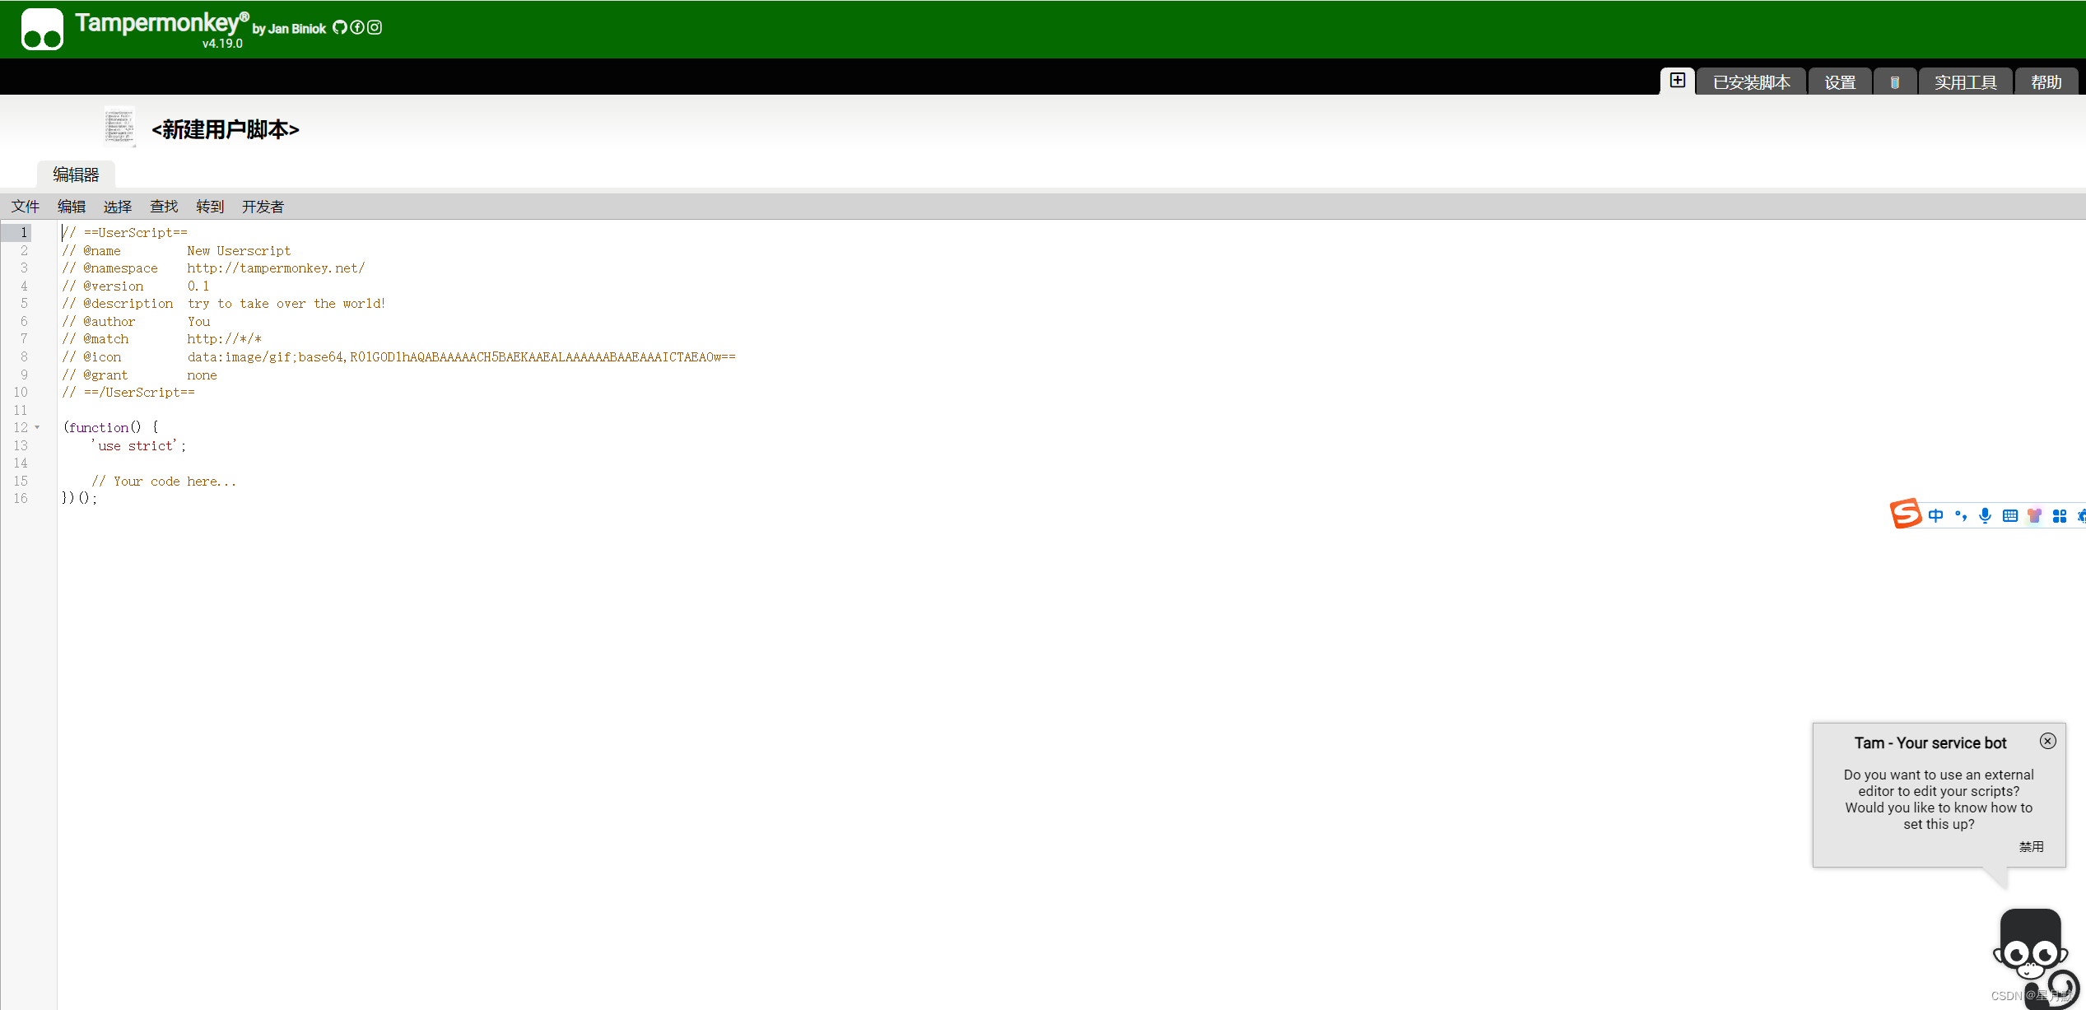
Task: Open the Sogou soft keyboard icon
Action: (x=2009, y=516)
